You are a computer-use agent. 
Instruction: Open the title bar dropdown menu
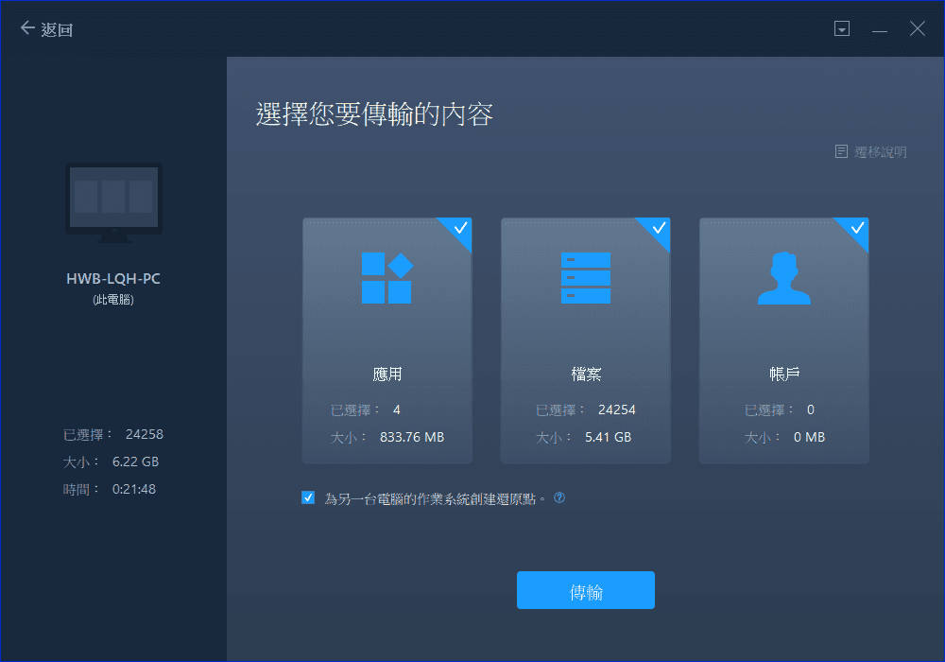842,29
